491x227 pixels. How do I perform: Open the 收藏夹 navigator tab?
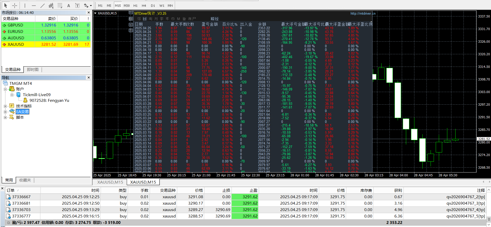click(25, 180)
